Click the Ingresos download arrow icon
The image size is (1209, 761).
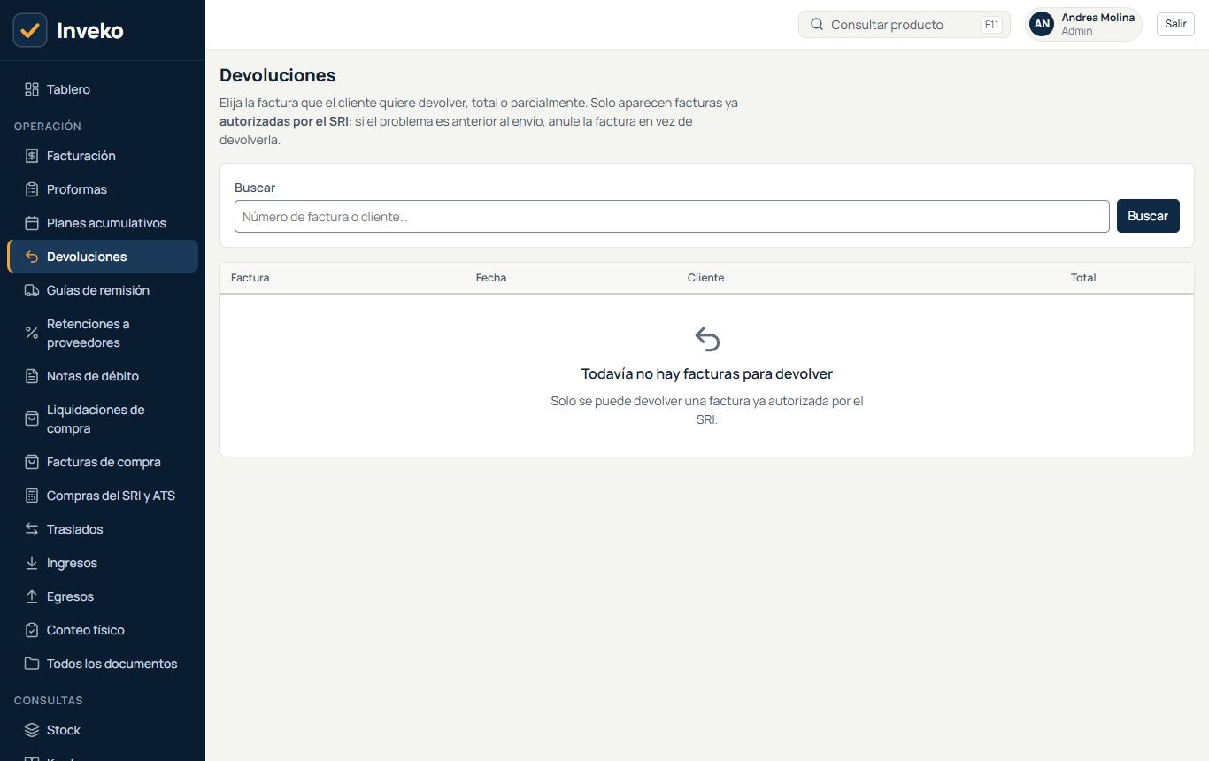(x=32, y=563)
